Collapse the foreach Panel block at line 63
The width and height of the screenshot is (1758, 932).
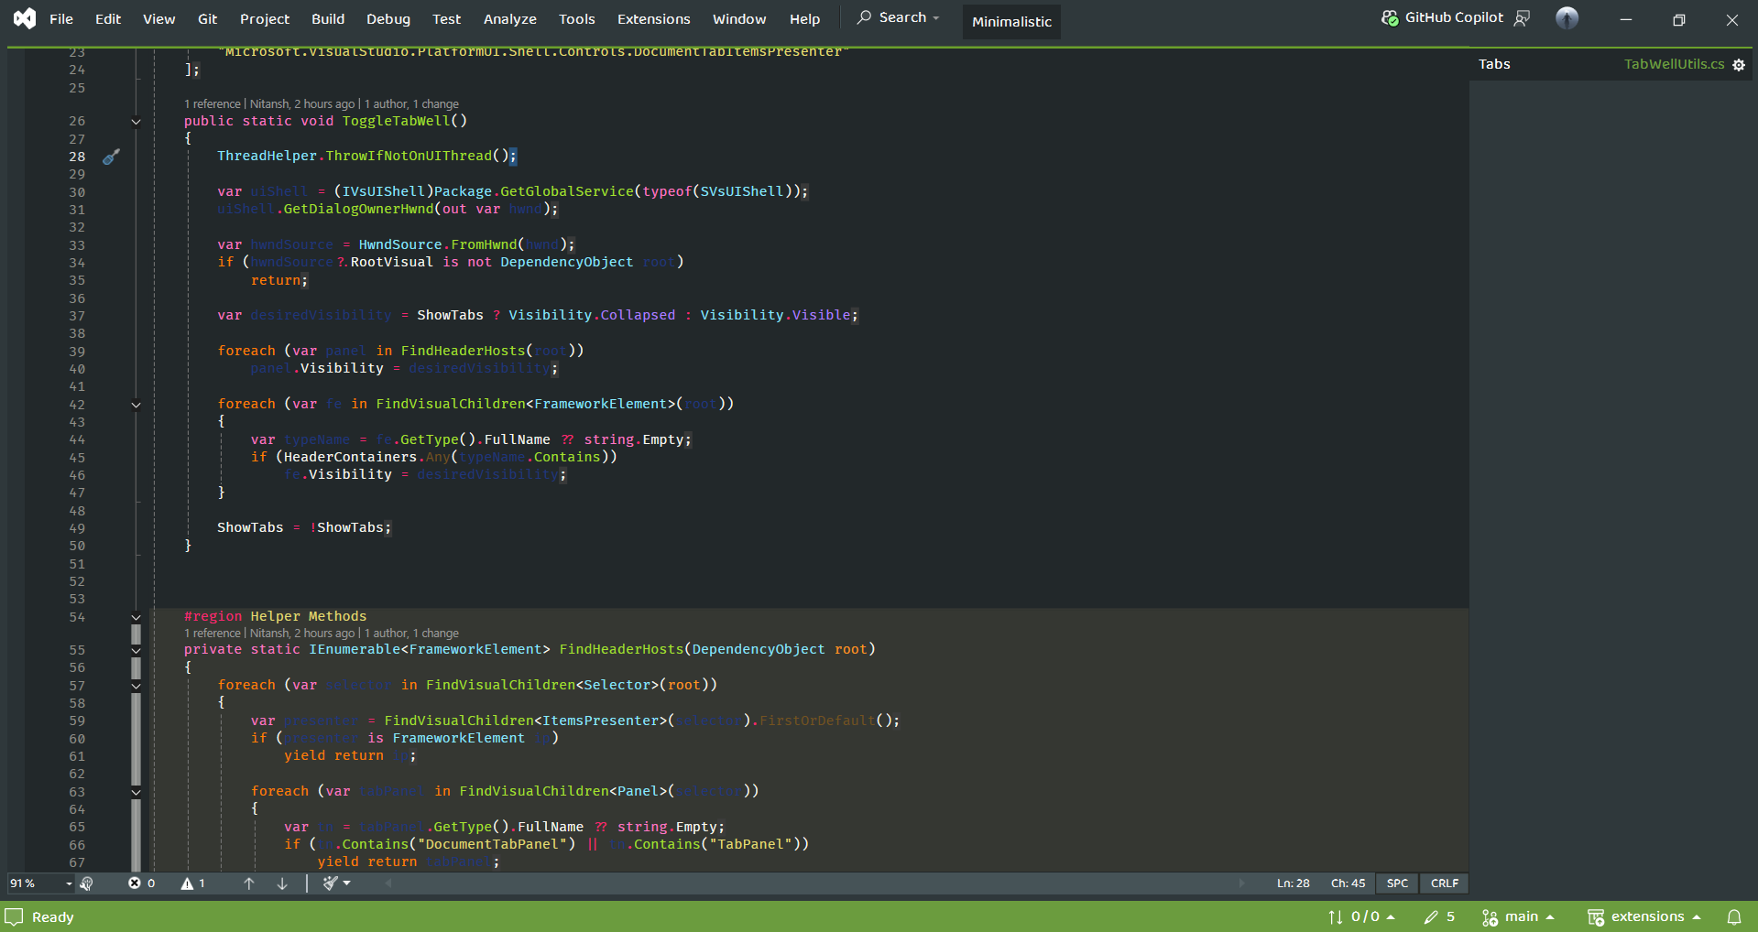(136, 793)
